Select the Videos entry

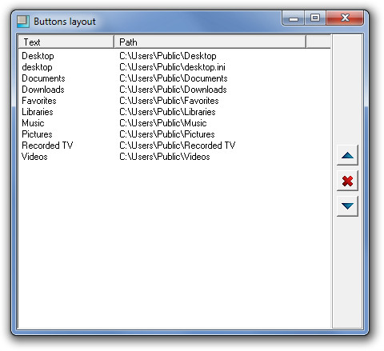[x=34, y=157]
